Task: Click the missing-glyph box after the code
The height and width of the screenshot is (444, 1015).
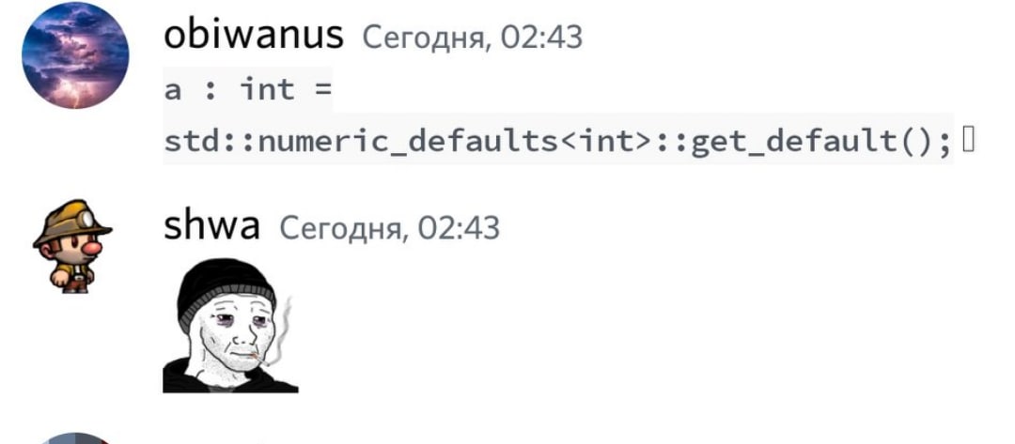Action: click(968, 139)
